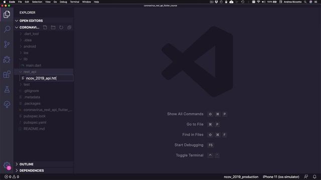Screen dimensions: 321x180
Task: Click the feedback icon in status bar
Action: coord(306,176)
